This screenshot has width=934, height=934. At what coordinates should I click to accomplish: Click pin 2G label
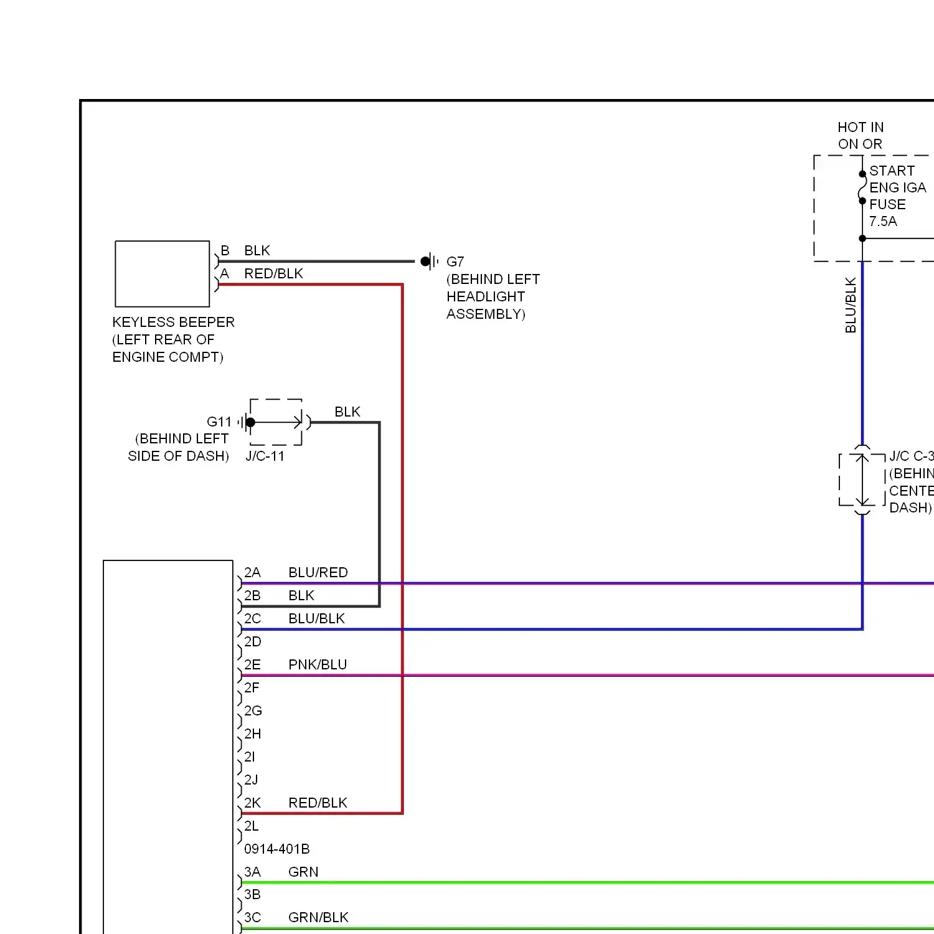[x=253, y=710]
